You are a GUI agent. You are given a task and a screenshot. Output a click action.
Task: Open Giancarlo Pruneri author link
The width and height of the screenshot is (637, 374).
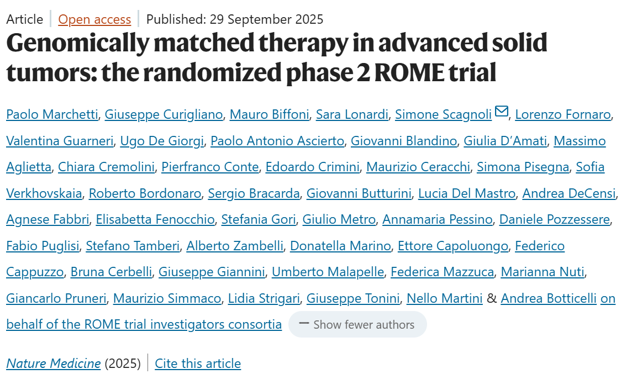tap(56, 298)
